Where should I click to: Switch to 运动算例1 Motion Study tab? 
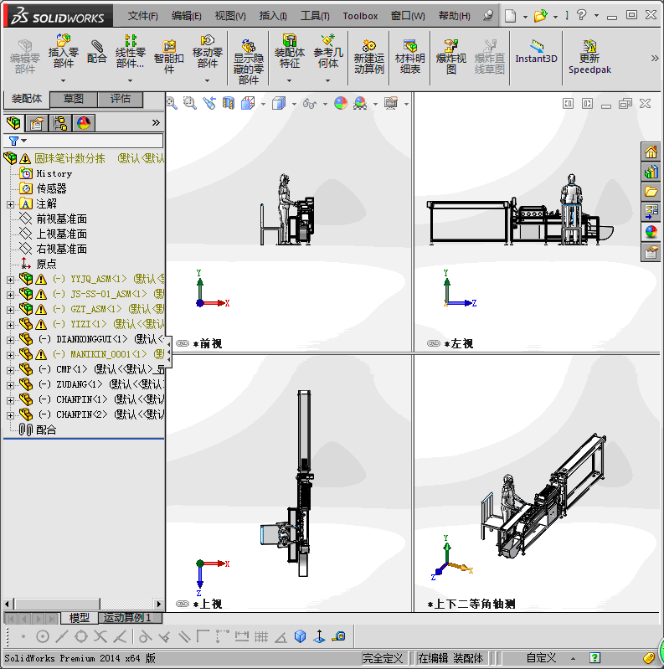pyautogui.click(x=131, y=617)
